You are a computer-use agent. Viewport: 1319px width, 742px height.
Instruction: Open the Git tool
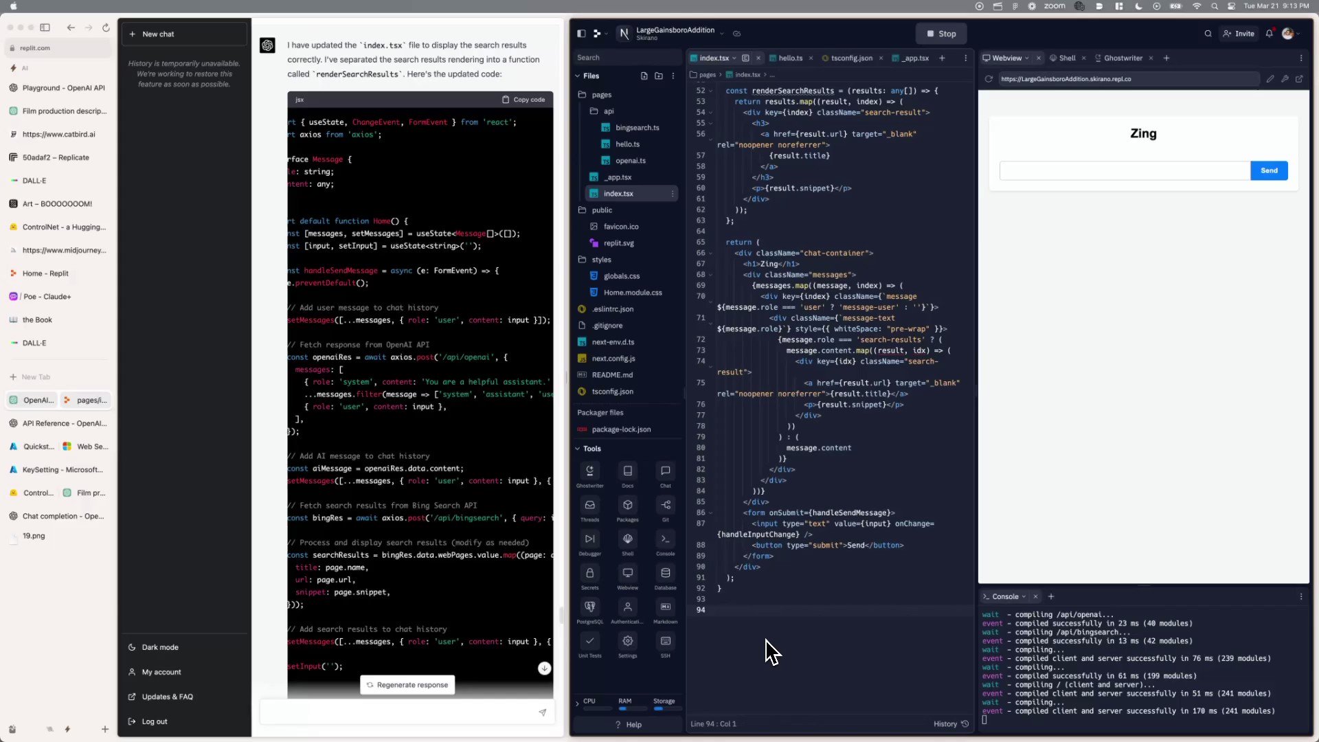tap(665, 506)
